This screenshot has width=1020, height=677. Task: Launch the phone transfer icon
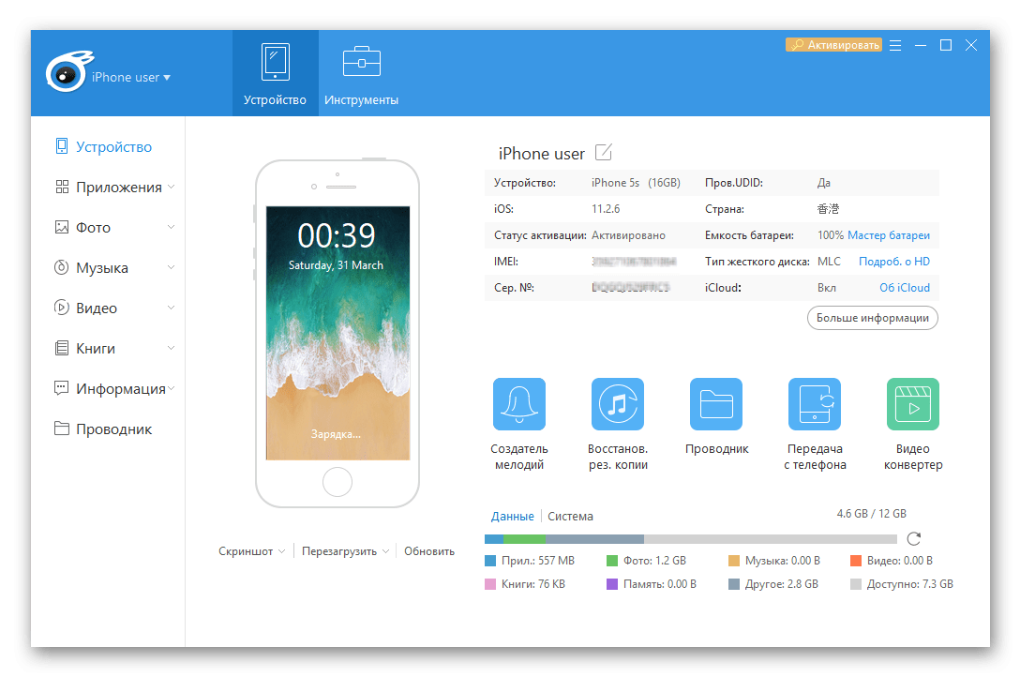[x=814, y=404]
